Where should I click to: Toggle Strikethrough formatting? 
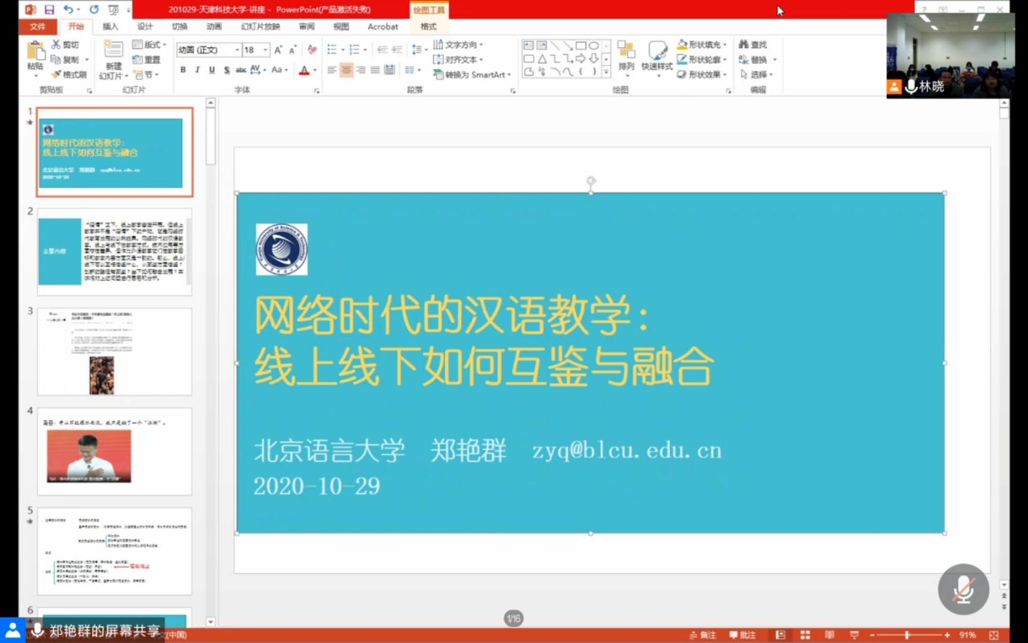tap(241, 70)
